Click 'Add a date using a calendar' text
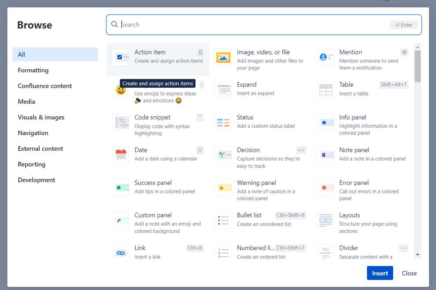Viewport: 436px width, 290px height. [166, 159]
